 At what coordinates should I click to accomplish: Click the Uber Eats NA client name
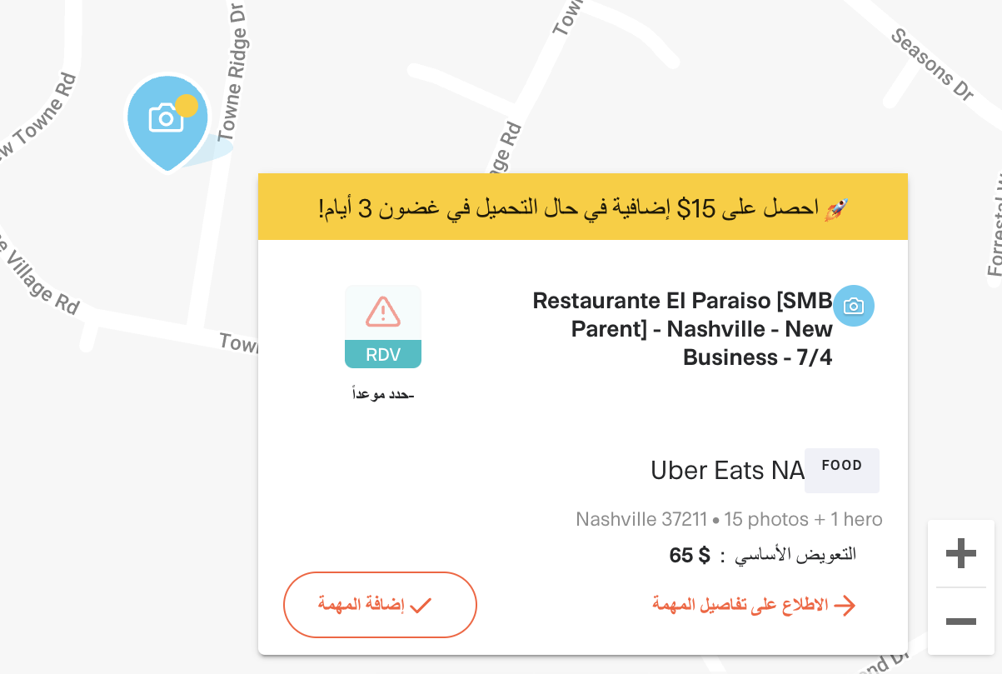(727, 471)
